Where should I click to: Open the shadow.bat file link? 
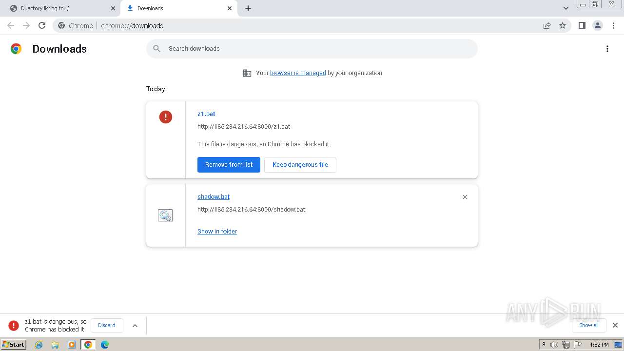point(214,197)
